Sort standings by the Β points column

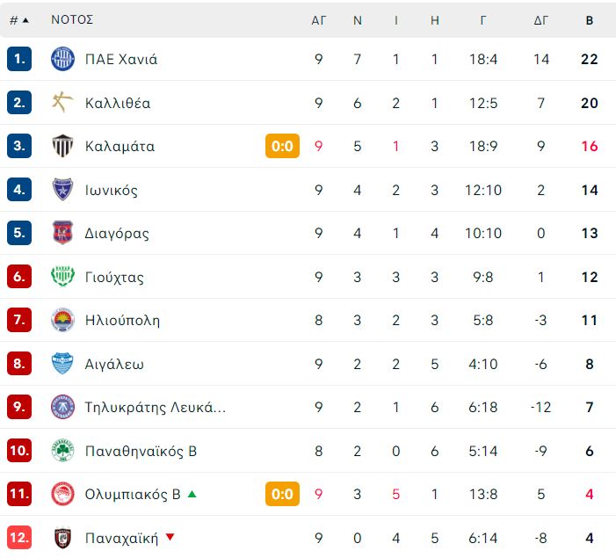tap(590, 20)
